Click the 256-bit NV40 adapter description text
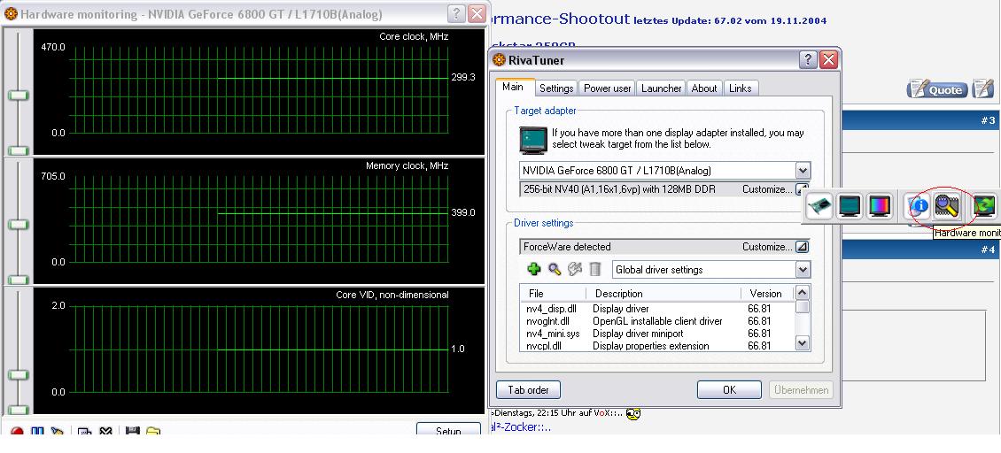 (619, 189)
